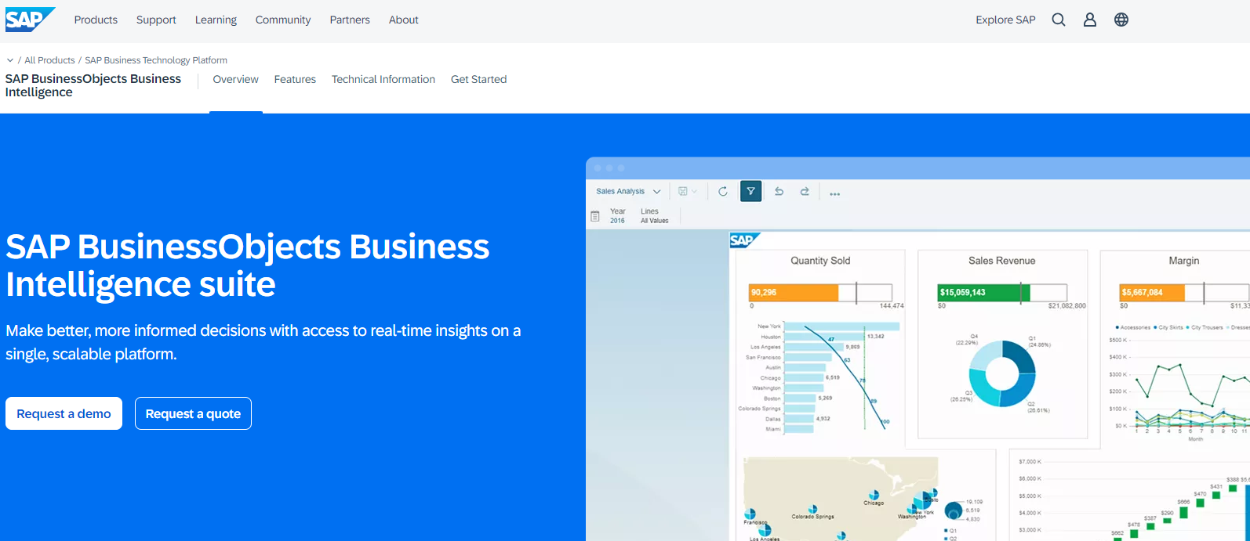Viewport: 1250px width, 541px height.
Task: Click SAP BusinessObjects Business Intelligence page title
Action: click(x=93, y=85)
